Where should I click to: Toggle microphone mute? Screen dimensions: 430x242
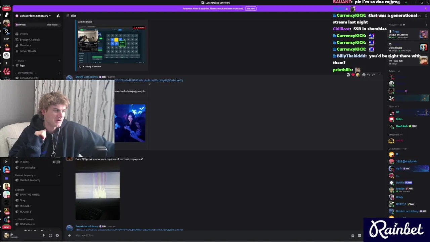coord(44,236)
